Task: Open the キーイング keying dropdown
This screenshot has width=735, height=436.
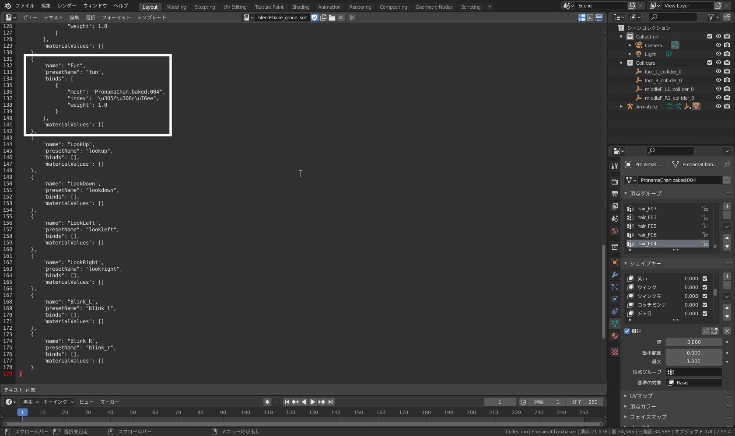Action: (58, 402)
